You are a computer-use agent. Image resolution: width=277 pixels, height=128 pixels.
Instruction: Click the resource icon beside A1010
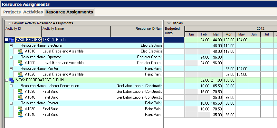(x=21, y=51)
